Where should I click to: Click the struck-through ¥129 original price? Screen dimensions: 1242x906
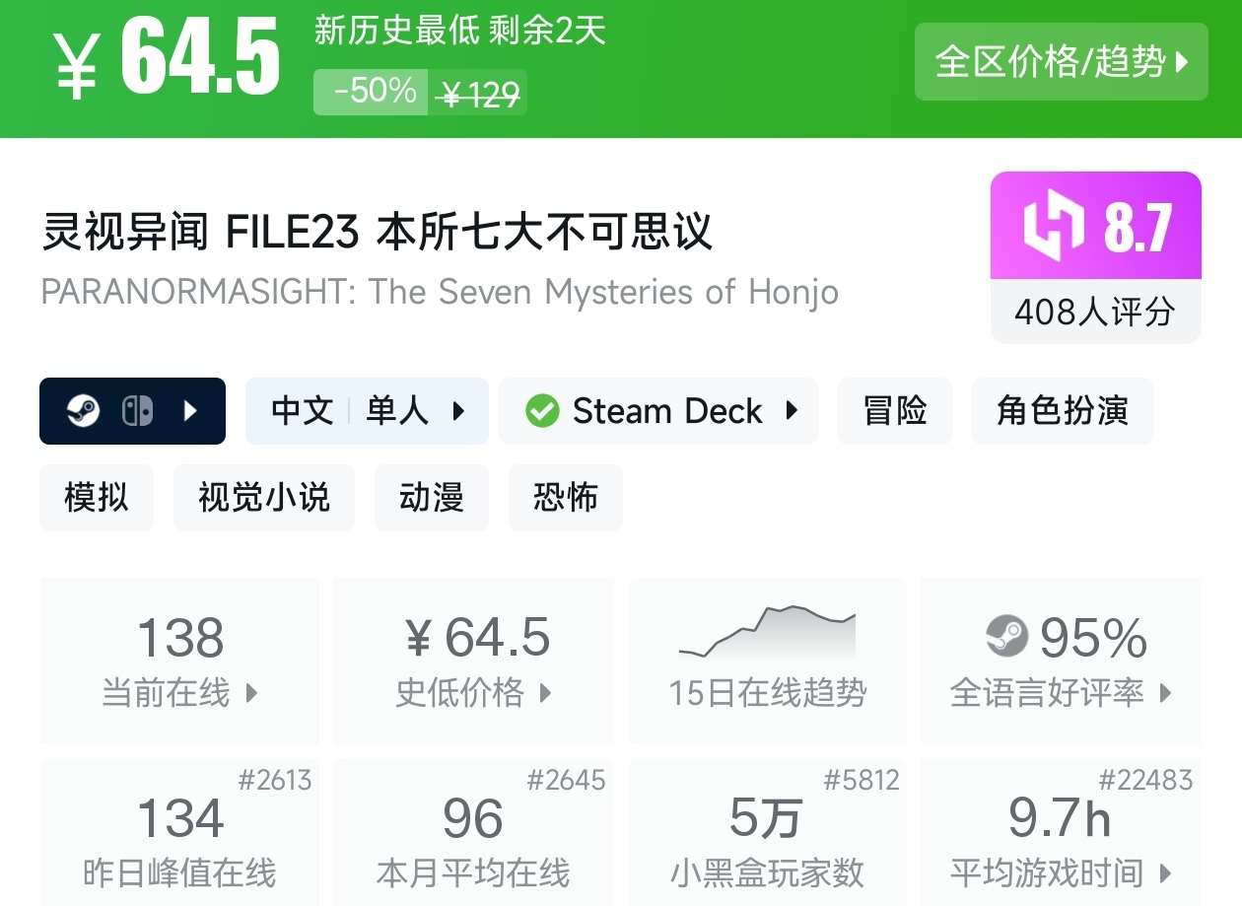(480, 95)
